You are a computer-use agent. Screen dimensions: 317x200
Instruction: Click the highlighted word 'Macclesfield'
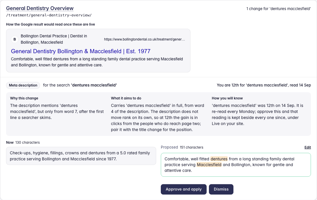(209, 165)
